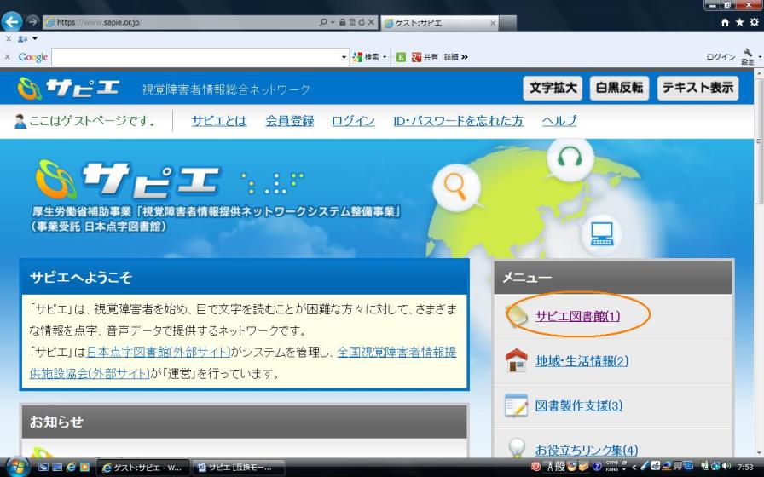Viewport: 764px width, 477px height.
Task: Click the green E toolbar icon
Action: click(401, 57)
